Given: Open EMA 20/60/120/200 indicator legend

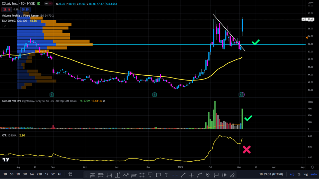Looking at the screenshot, I should [x=14, y=21].
